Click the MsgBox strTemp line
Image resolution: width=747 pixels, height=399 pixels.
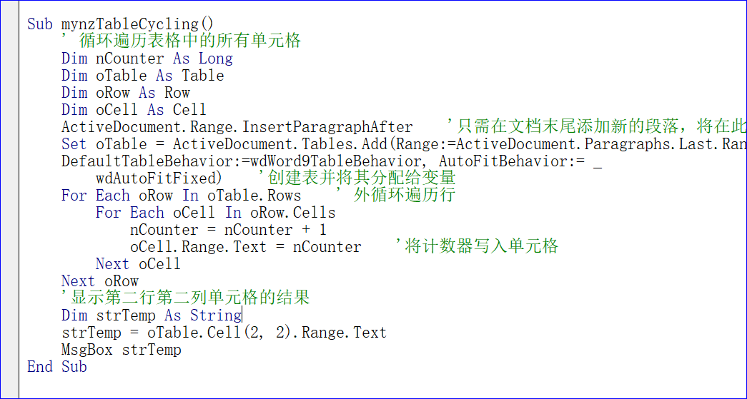[121, 350]
